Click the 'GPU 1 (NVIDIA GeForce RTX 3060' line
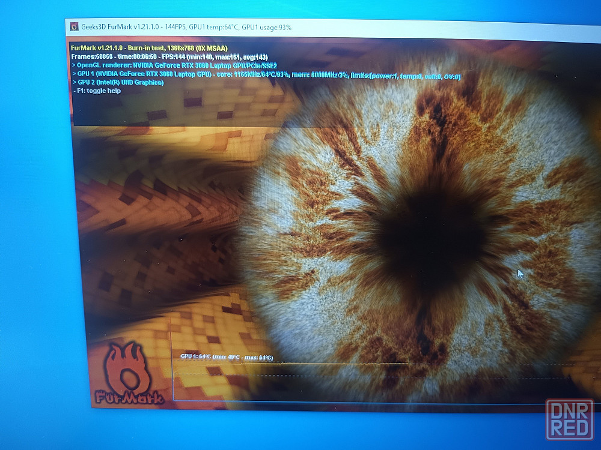The width and height of the screenshot is (601, 450). point(266,74)
